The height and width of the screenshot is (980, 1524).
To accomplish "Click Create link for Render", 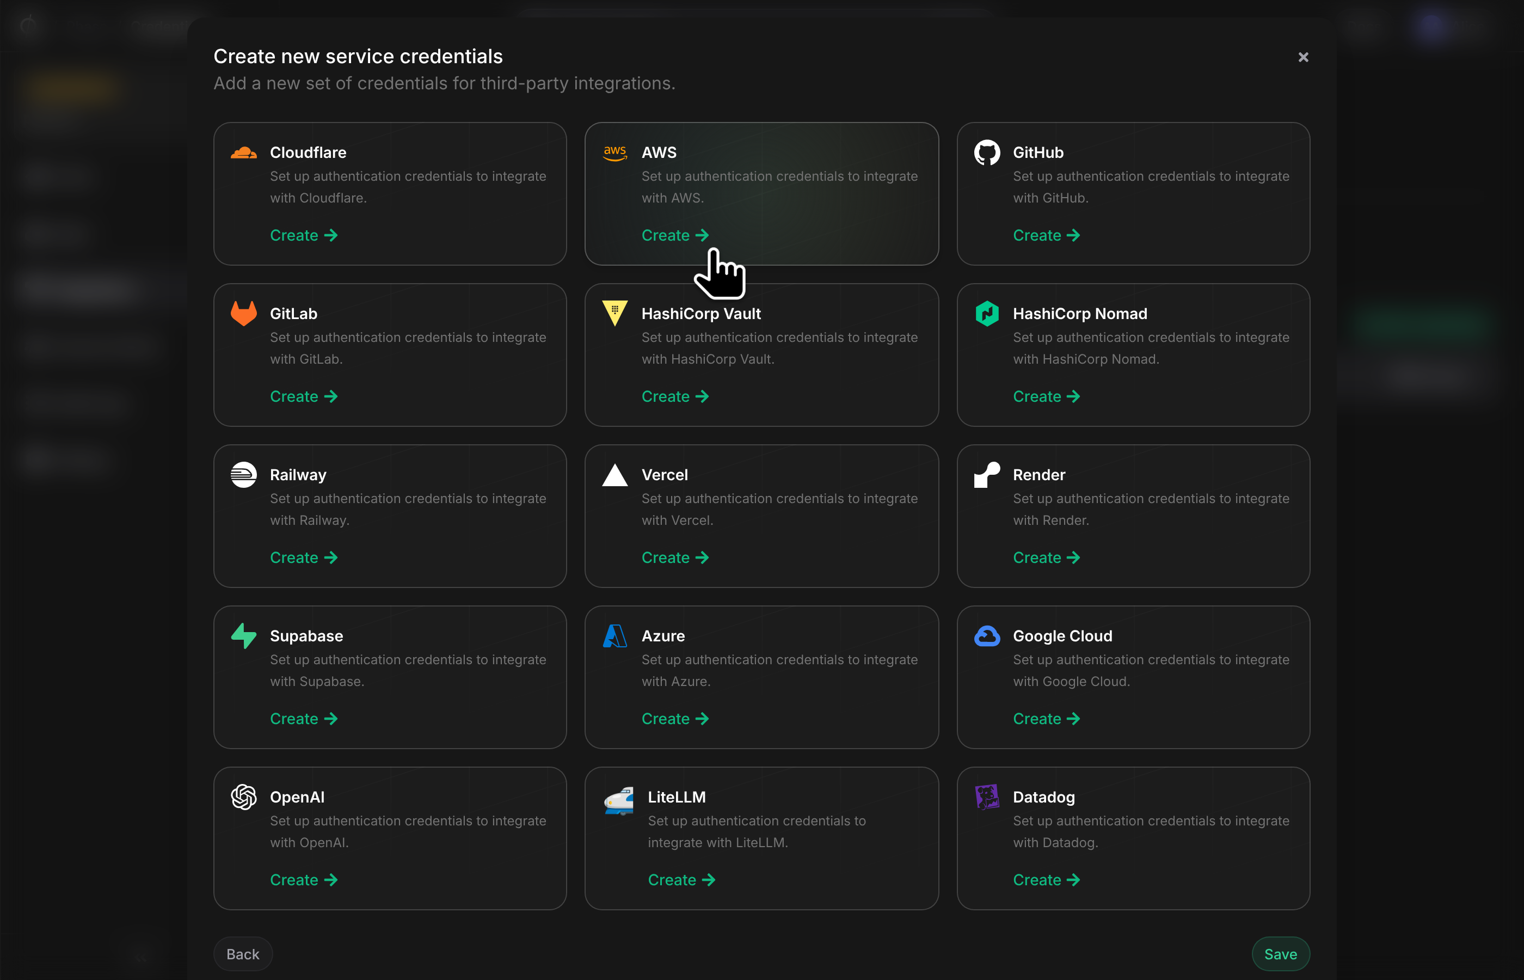I will click(1046, 558).
